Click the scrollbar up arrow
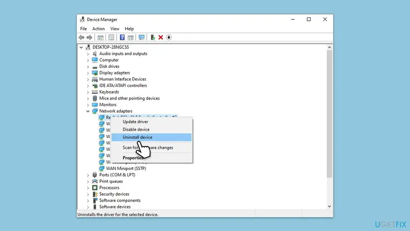The height and width of the screenshot is (231, 410). (x=329, y=48)
